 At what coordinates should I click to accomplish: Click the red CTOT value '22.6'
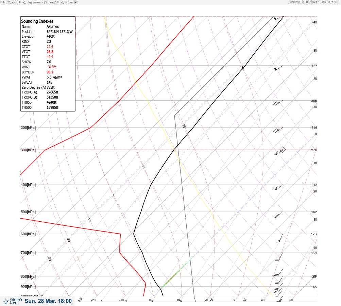point(50,47)
